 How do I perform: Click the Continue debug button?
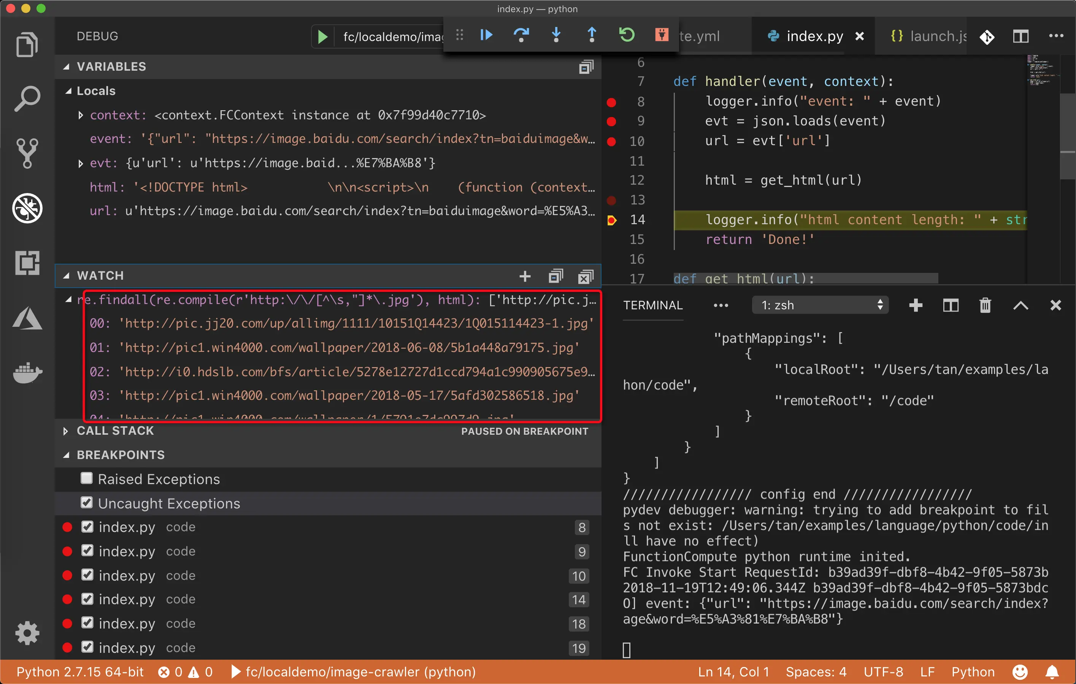tap(486, 35)
